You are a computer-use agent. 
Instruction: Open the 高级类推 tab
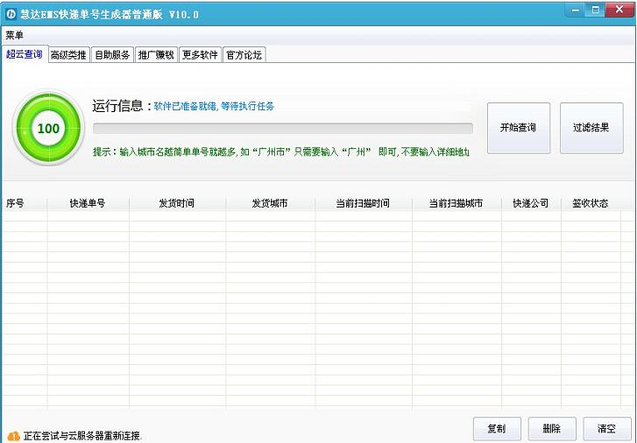coord(68,55)
